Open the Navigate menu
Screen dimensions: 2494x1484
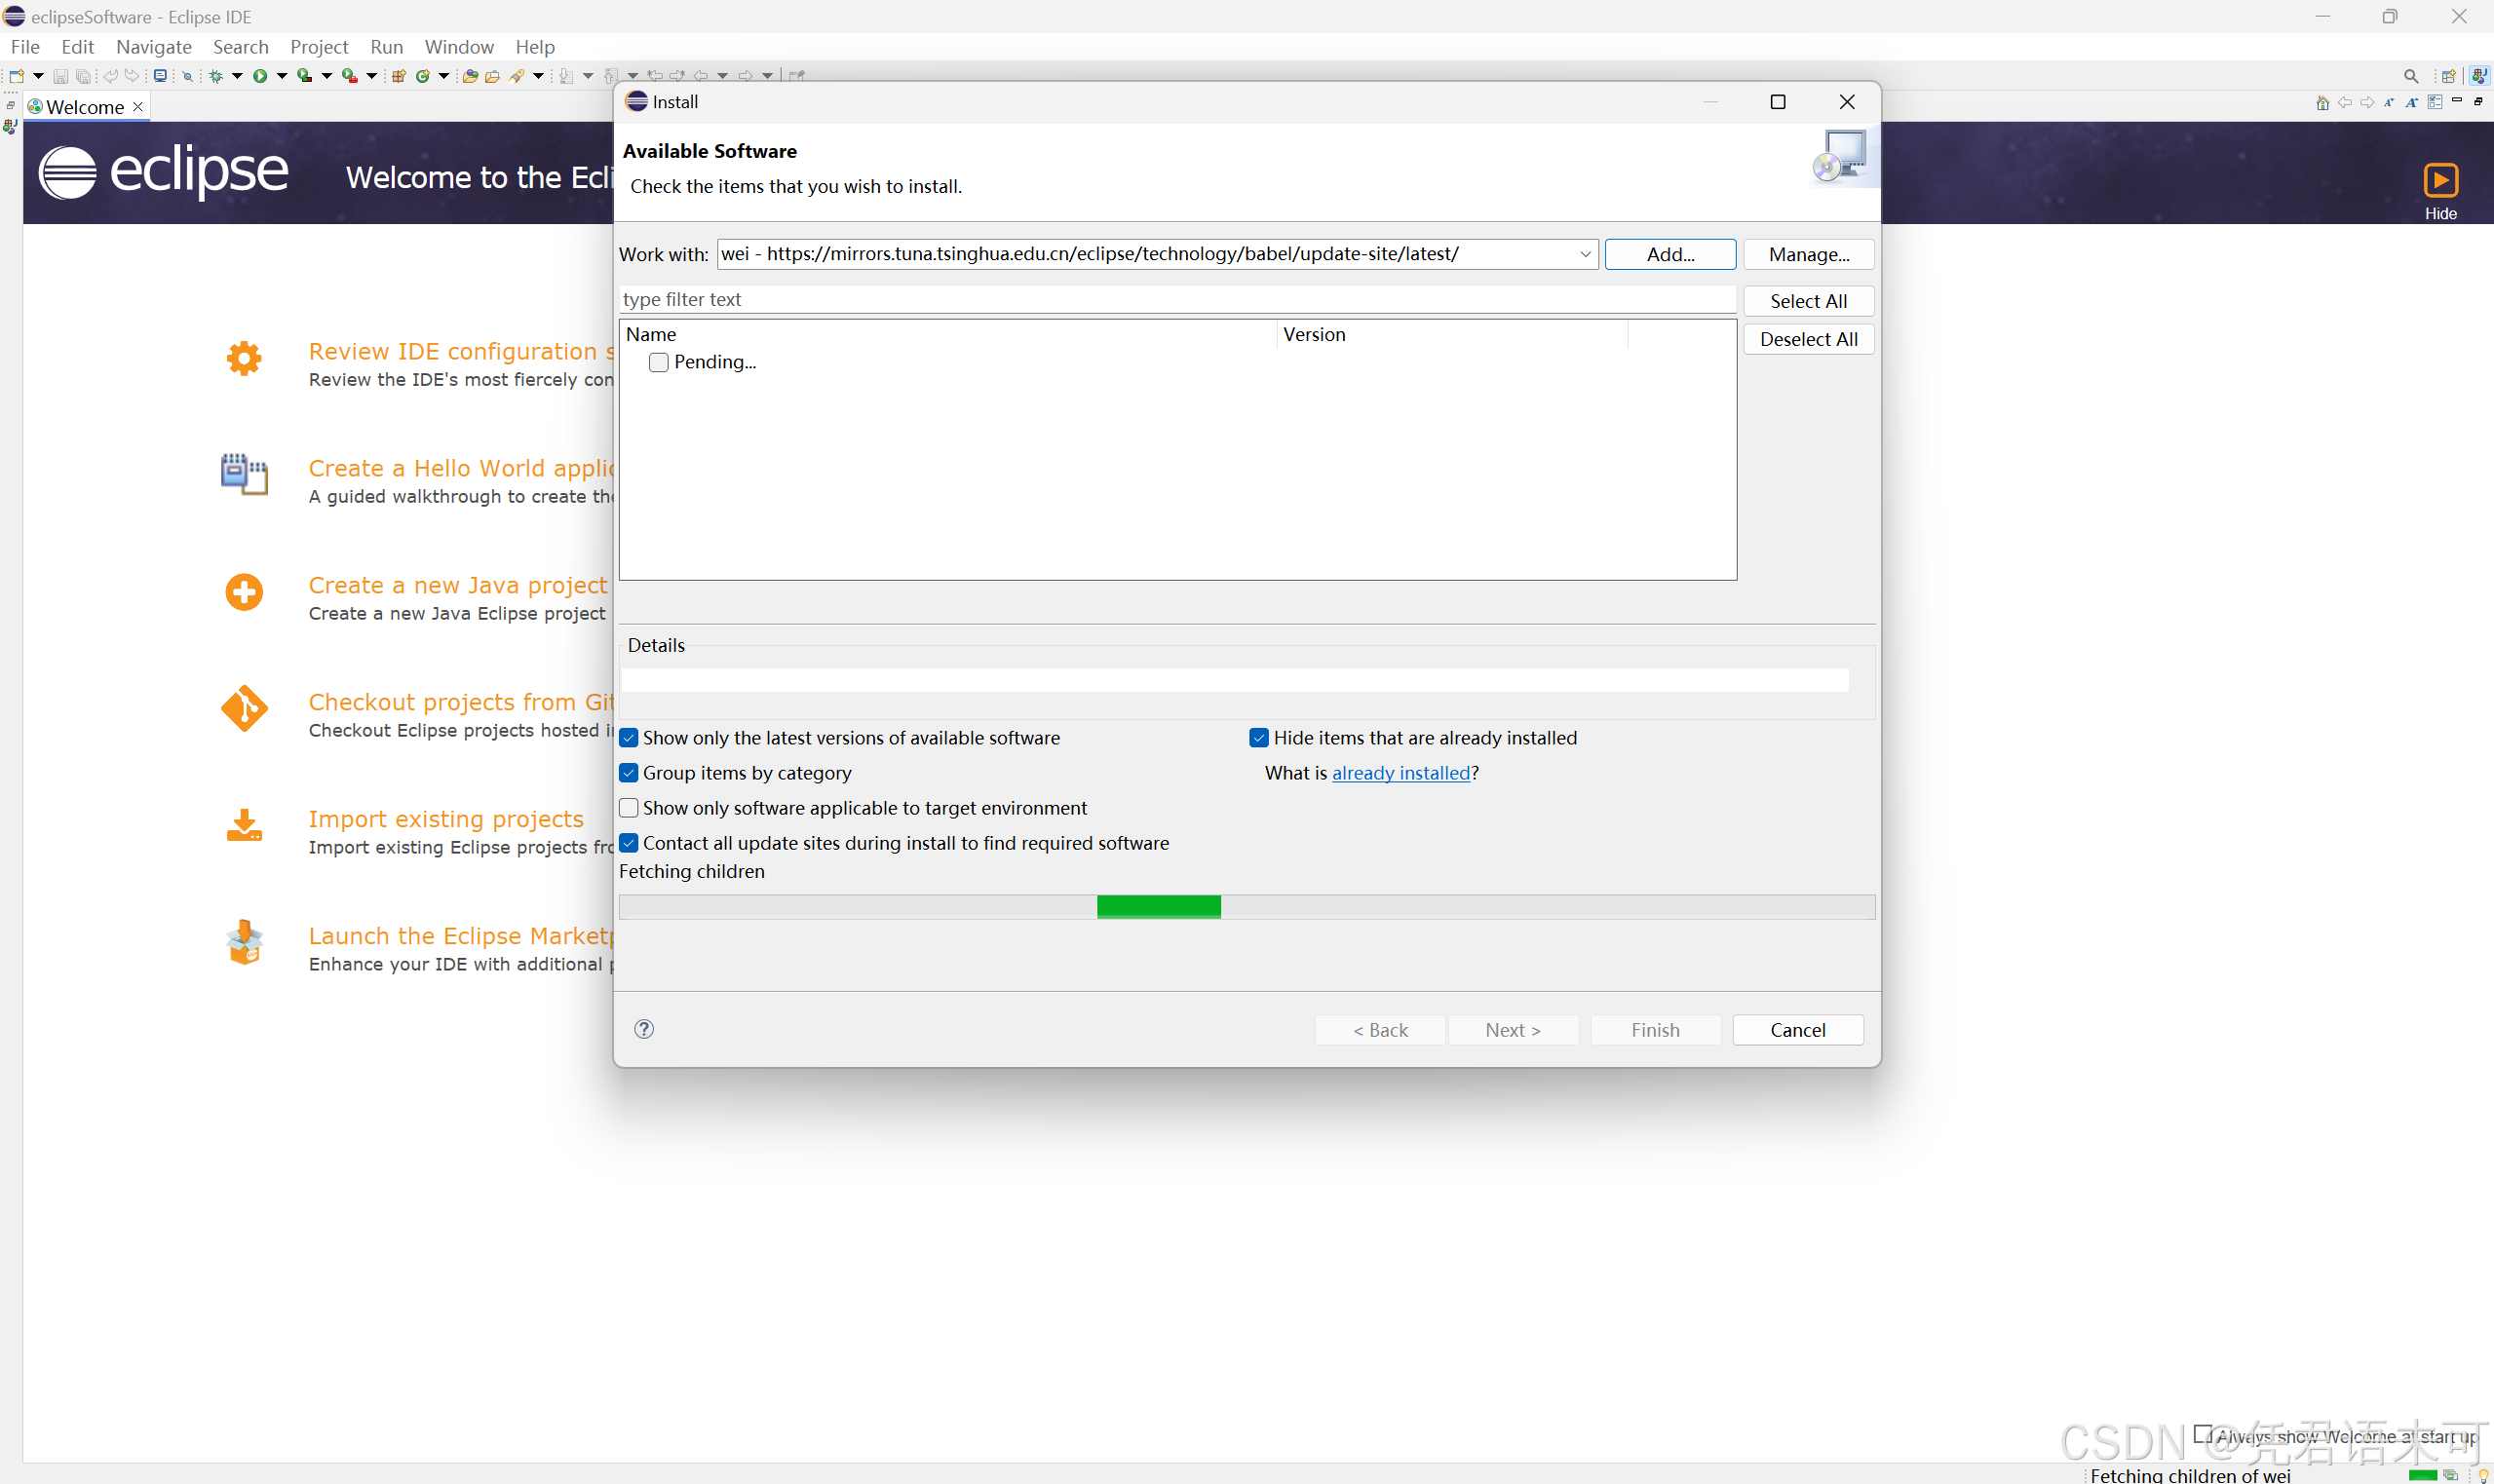pos(154,47)
